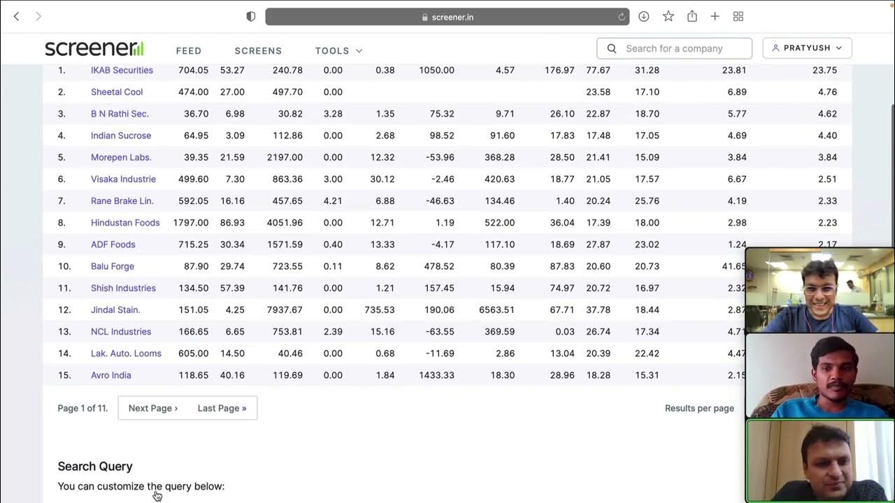Open the privacy shield icon

tap(251, 16)
